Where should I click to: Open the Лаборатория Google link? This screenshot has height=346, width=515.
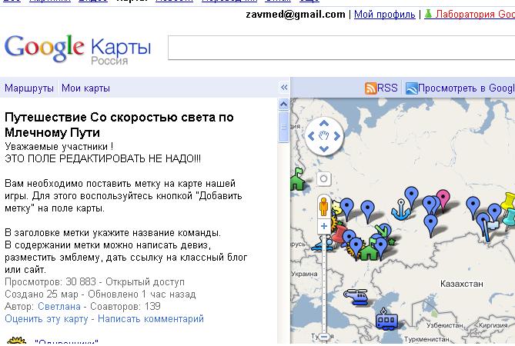(475, 14)
